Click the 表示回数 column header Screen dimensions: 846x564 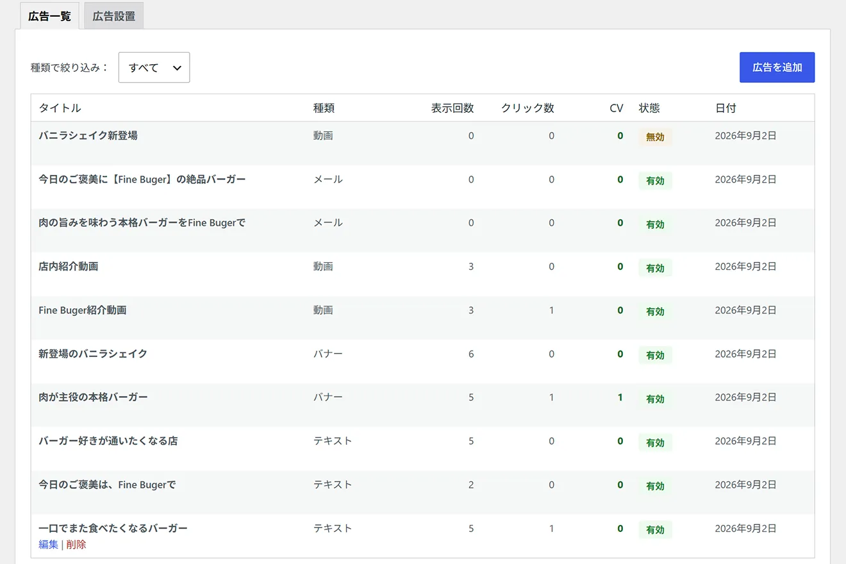(452, 108)
